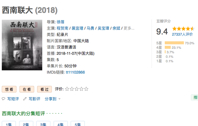
Task: Open episode 1集 short reviews
Action: pos(9,124)
